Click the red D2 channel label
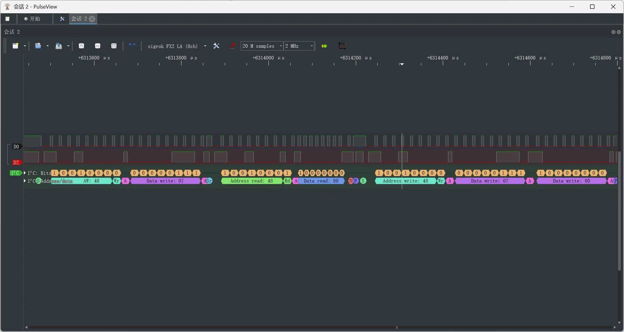The height and width of the screenshot is (332, 624). point(16,162)
